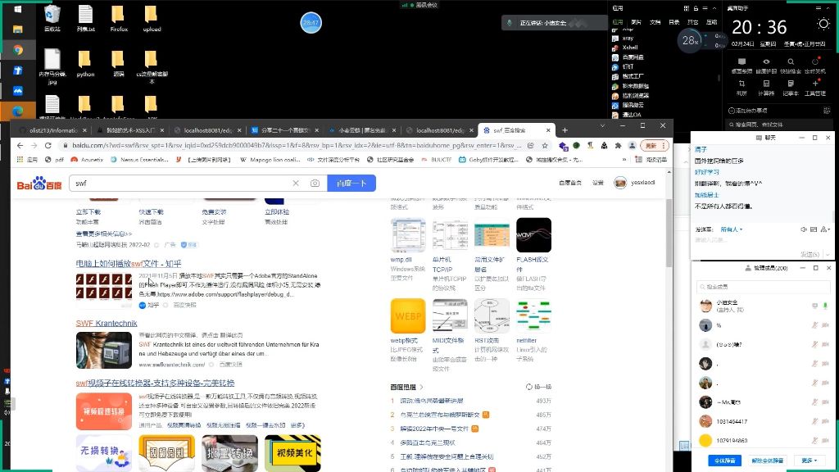Image resolution: width=839 pixels, height=472 pixels.
Task: Collapse the app panel with chevron
Action: (x=714, y=8)
